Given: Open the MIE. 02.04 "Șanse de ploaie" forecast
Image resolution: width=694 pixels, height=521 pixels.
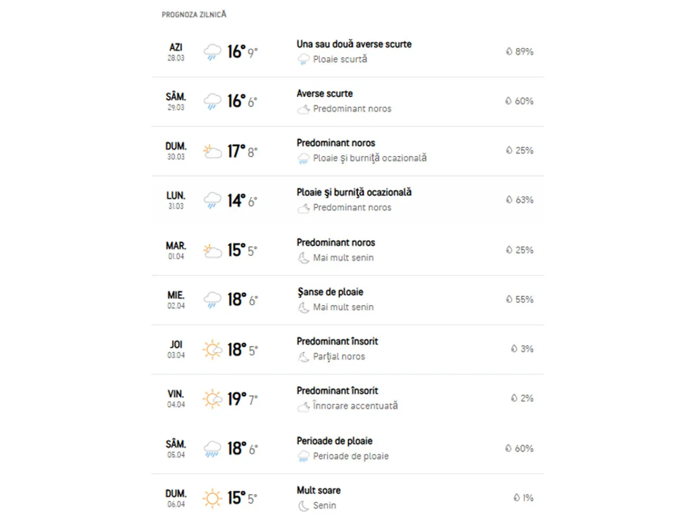Looking at the screenshot, I should pos(330,292).
